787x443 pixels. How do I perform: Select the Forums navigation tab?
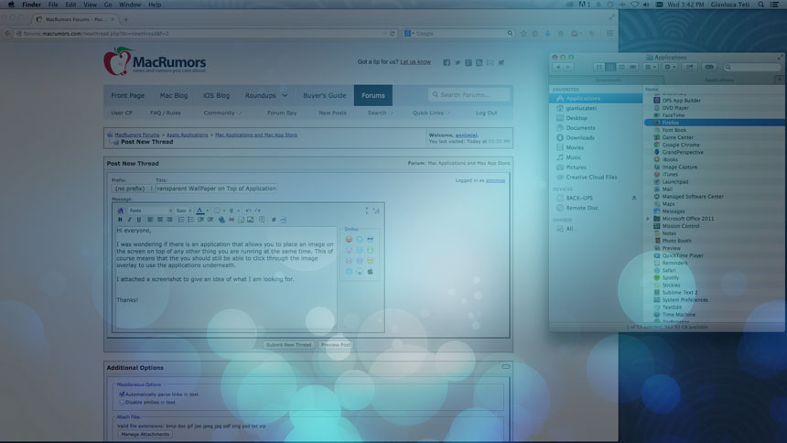coord(373,95)
